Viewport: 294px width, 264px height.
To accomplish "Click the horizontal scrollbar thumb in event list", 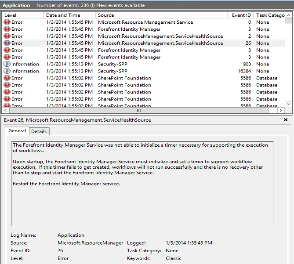I will [x=139, y=110].
